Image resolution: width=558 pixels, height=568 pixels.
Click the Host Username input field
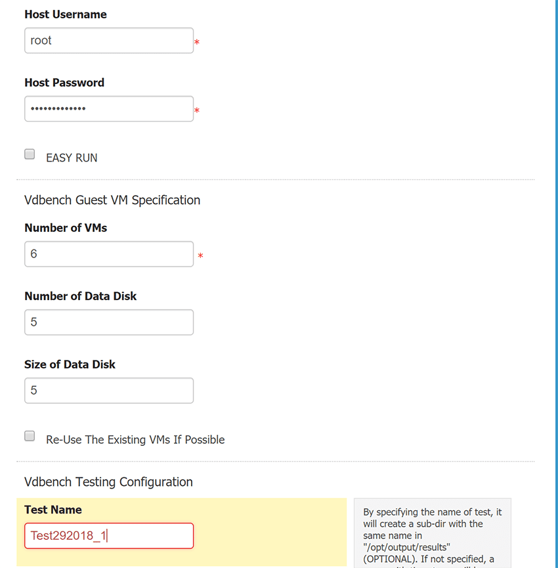pyautogui.click(x=108, y=41)
